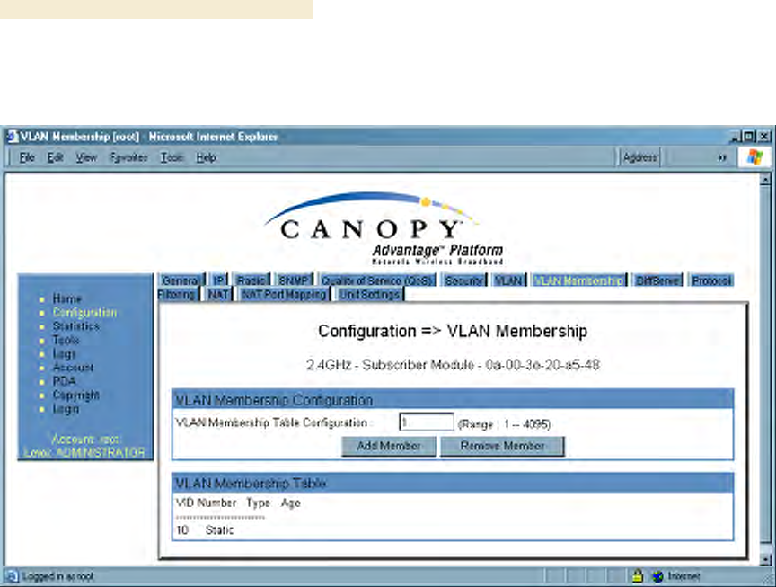Open the Quality of Service (QoS) tab
The height and width of the screenshot is (587, 776).
[378, 280]
